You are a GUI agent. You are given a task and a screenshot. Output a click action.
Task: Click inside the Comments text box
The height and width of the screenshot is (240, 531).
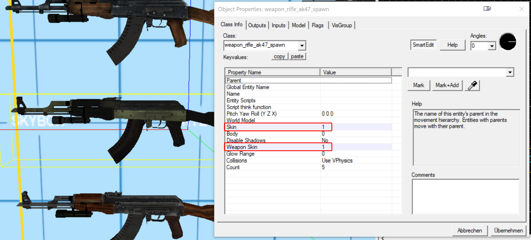pyautogui.click(x=466, y=197)
